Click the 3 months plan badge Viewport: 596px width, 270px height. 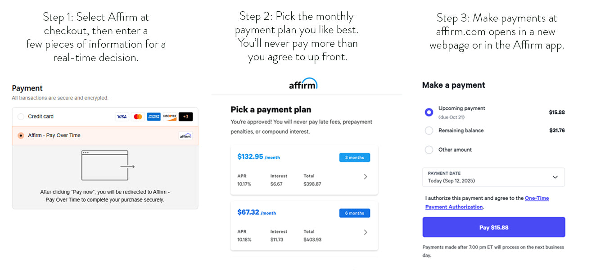click(x=354, y=157)
